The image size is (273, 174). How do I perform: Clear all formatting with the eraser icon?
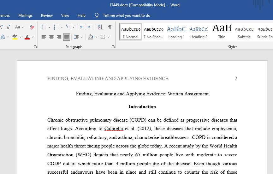(32, 27)
